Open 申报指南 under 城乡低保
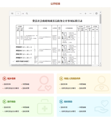 tap(26, 84)
